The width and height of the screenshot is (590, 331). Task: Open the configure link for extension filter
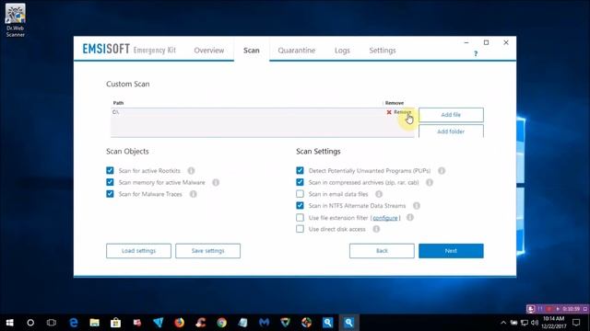pos(385,218)
